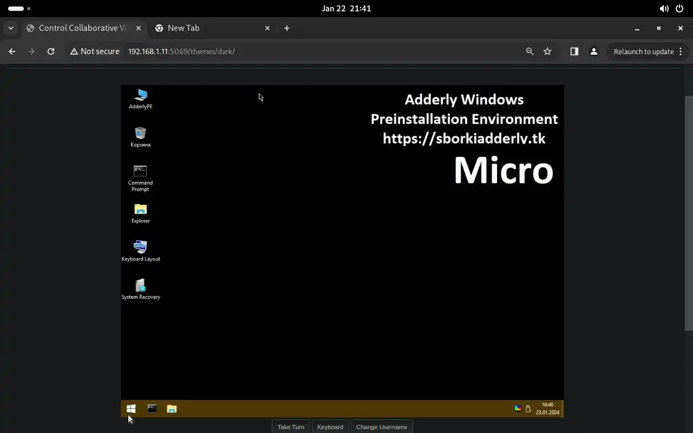Toggle the browser side panel icon
The image size is (693, 433).
[x=574, y=51]
